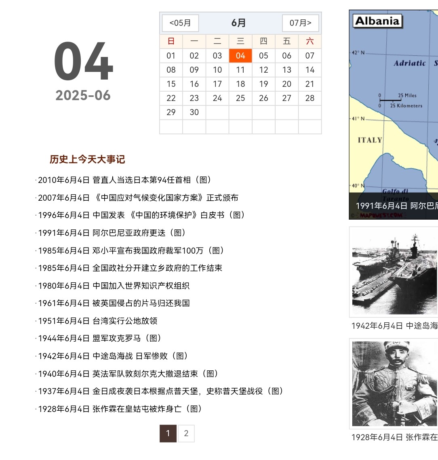The image size is (438, 460).
Task: Select highlighted date 04 in calendar
Action: (x=240, y=56)
